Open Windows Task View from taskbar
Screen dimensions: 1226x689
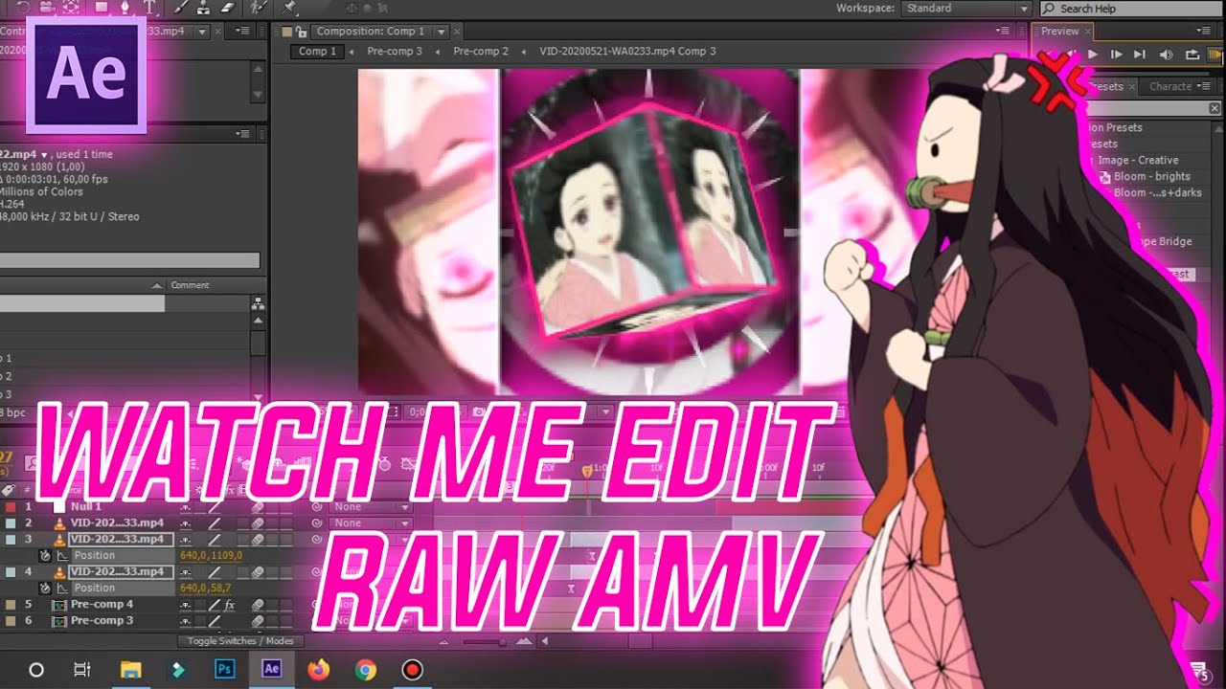coord(82,670)
